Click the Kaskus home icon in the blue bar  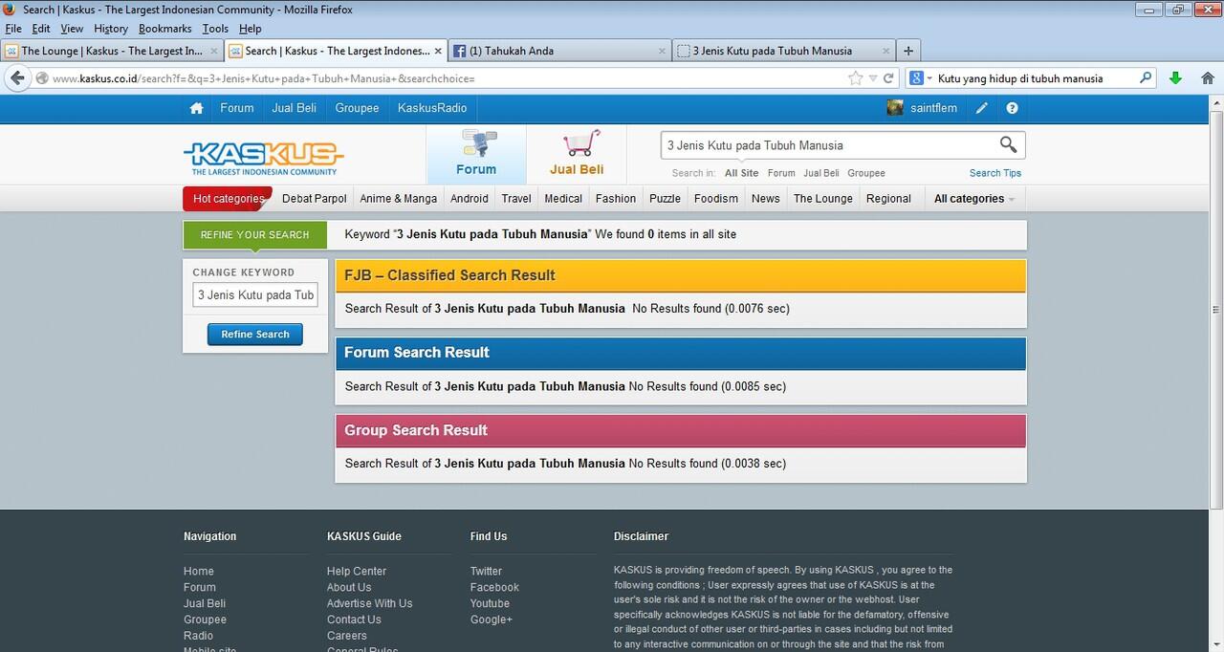pyautogui.click(x=196, y=108)
